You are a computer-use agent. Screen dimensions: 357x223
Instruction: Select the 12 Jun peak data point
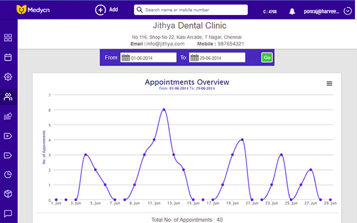pyautogui.click(x=164, y=109)
